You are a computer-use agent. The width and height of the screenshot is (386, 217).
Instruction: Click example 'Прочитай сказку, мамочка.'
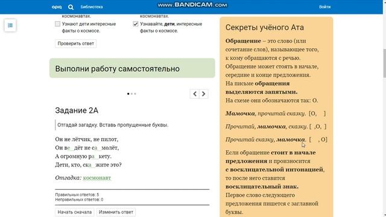click(x=265, y=139)
